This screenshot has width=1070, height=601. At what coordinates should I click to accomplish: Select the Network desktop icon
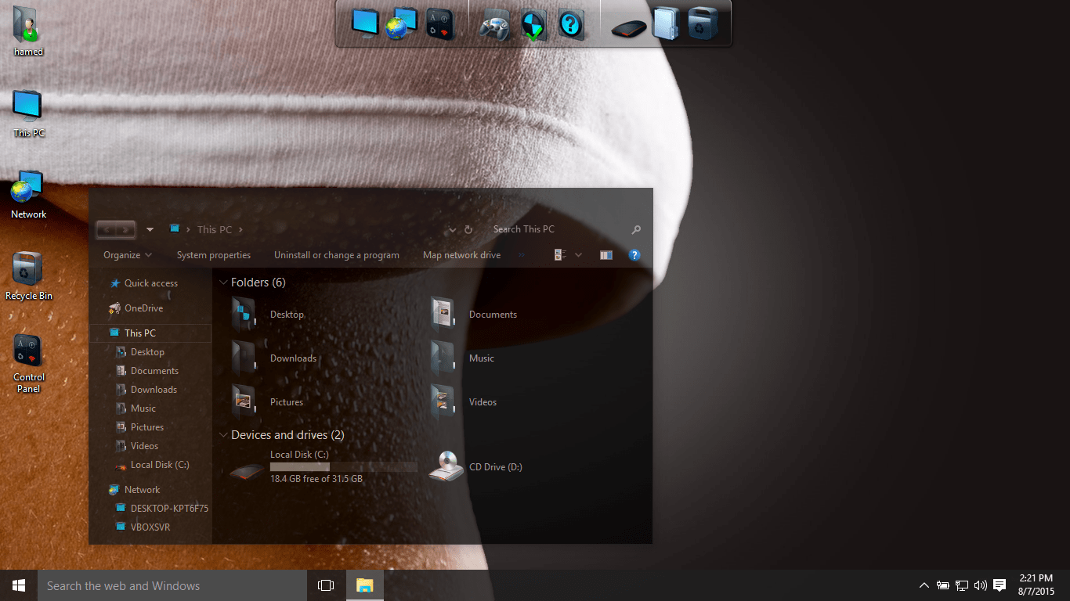point(28,194)
